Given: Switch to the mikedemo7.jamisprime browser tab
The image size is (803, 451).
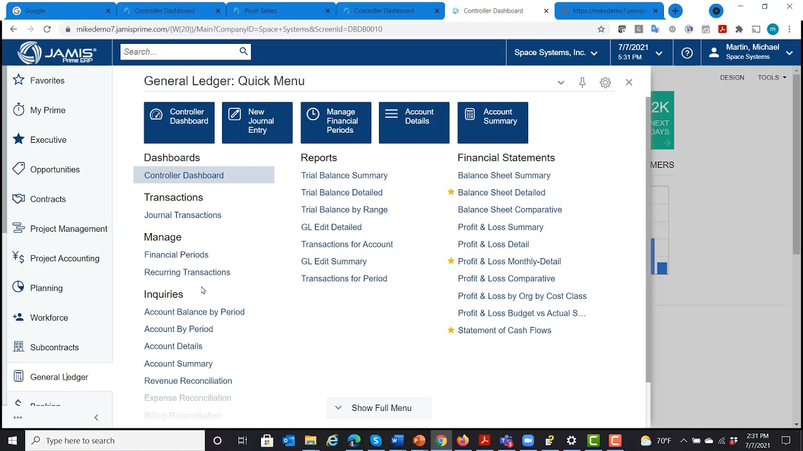Looking at the screenshot, I should point(609,11).
